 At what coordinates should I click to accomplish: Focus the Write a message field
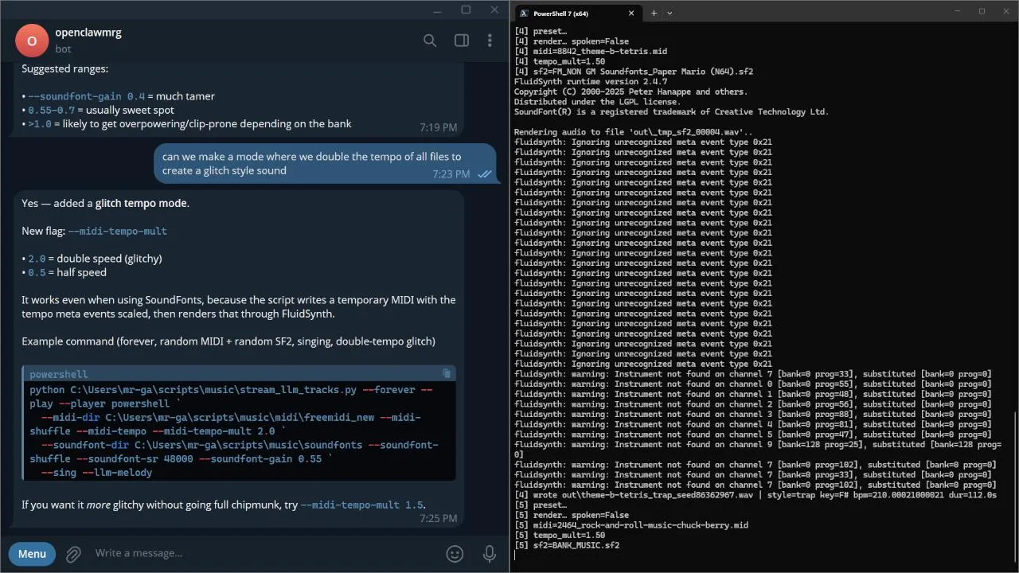263,553
